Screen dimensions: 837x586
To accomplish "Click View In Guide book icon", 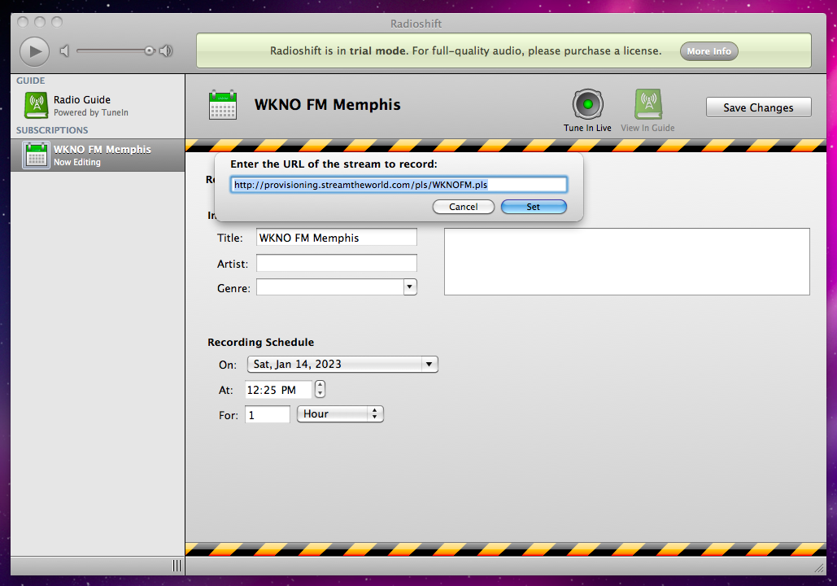I will tap(648, 104).
